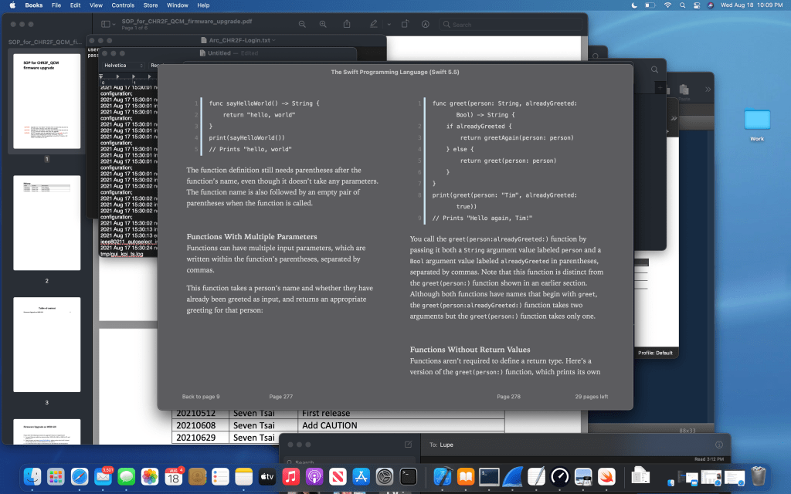Select page 2 thumbnail in Preview sidebar
Screen dimensions: 791x494
[46, 222]
